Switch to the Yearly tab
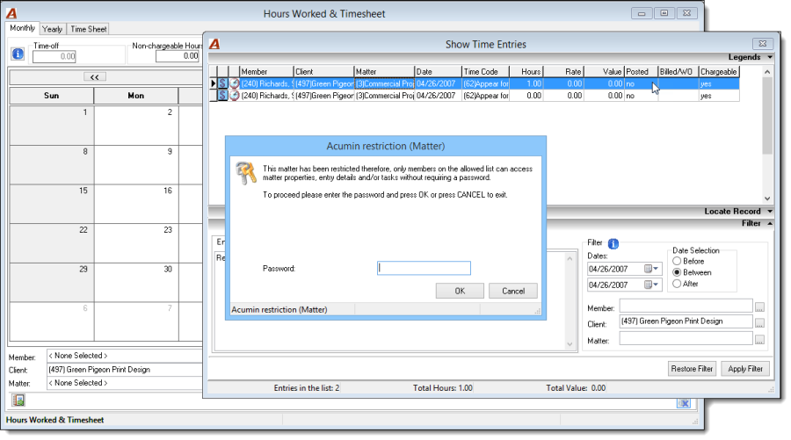Image resolution: width=791 pixels, height=440 pixels. pyautogui.click(x=52, y=29)
